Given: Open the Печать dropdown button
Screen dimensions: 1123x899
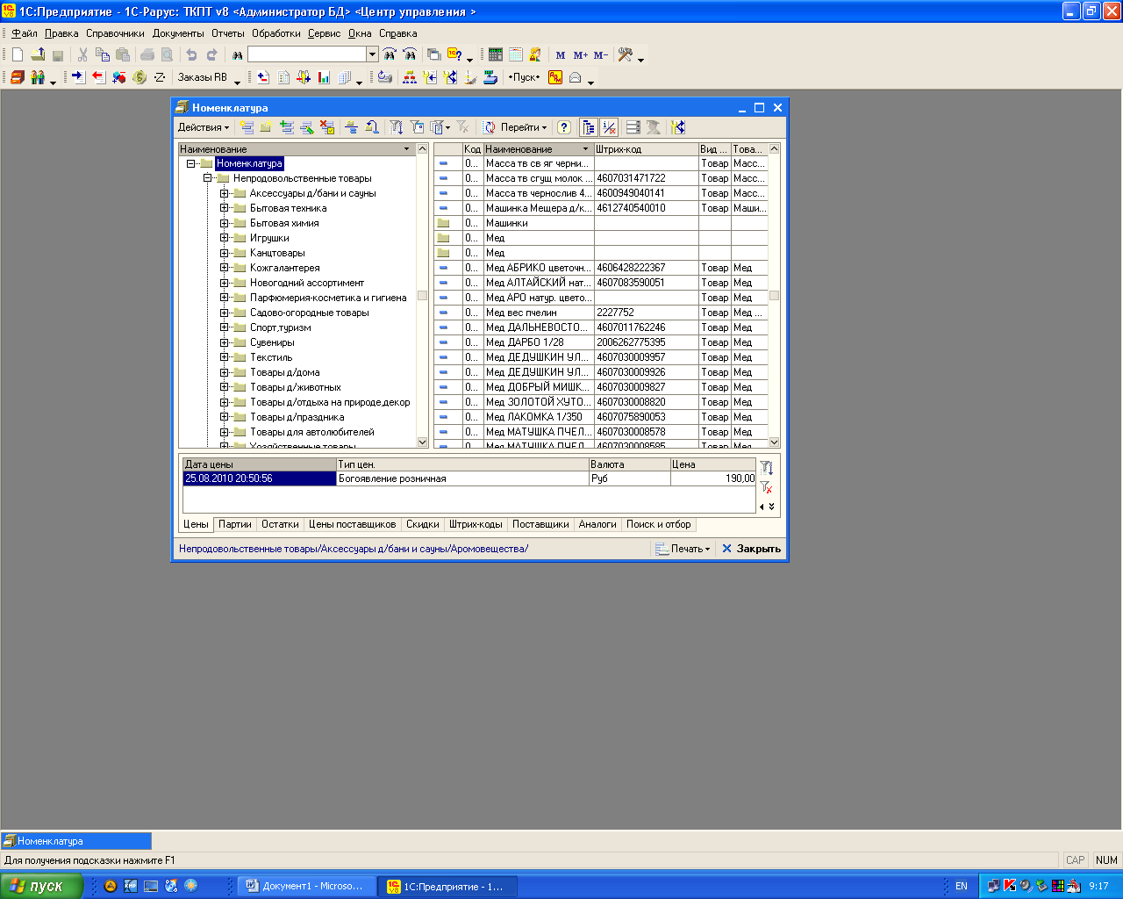Looking at the screenshot, I should (683, 549).
